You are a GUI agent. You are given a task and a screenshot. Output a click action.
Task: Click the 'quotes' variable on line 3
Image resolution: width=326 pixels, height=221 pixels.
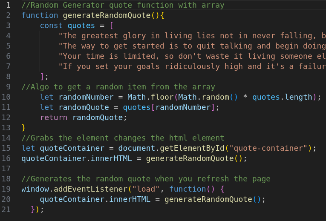[x=81, y=26]
